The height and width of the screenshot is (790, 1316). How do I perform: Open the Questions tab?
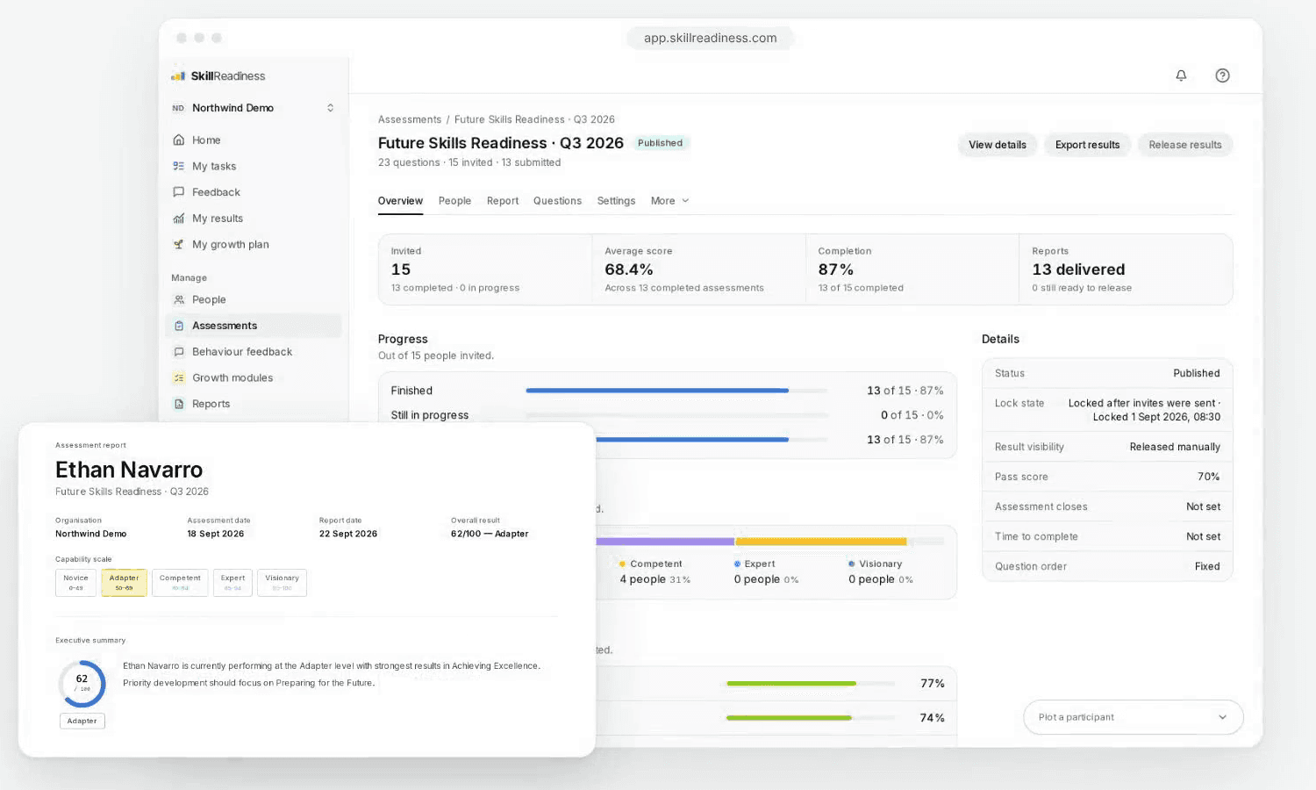(x=557, y=201)
